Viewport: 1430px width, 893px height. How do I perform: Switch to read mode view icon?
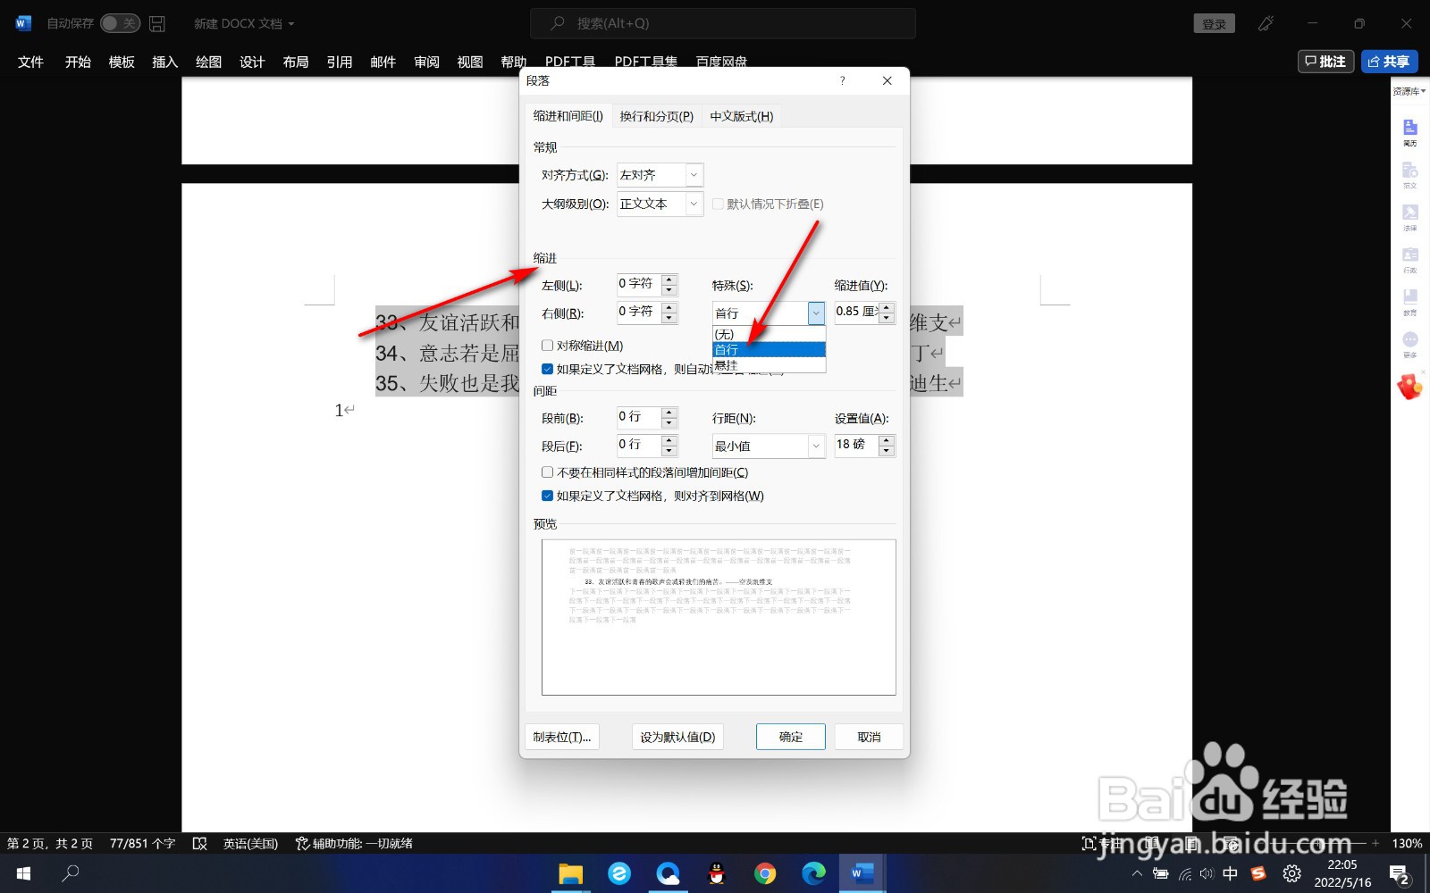(x=1152, y=843)
